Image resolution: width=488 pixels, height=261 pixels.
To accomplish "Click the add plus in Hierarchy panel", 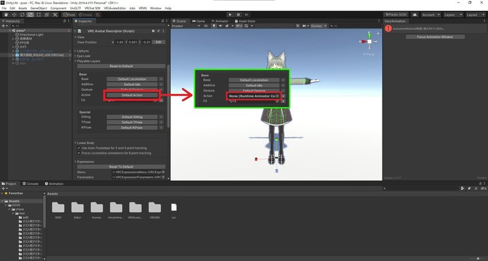I will coord(4,26).
